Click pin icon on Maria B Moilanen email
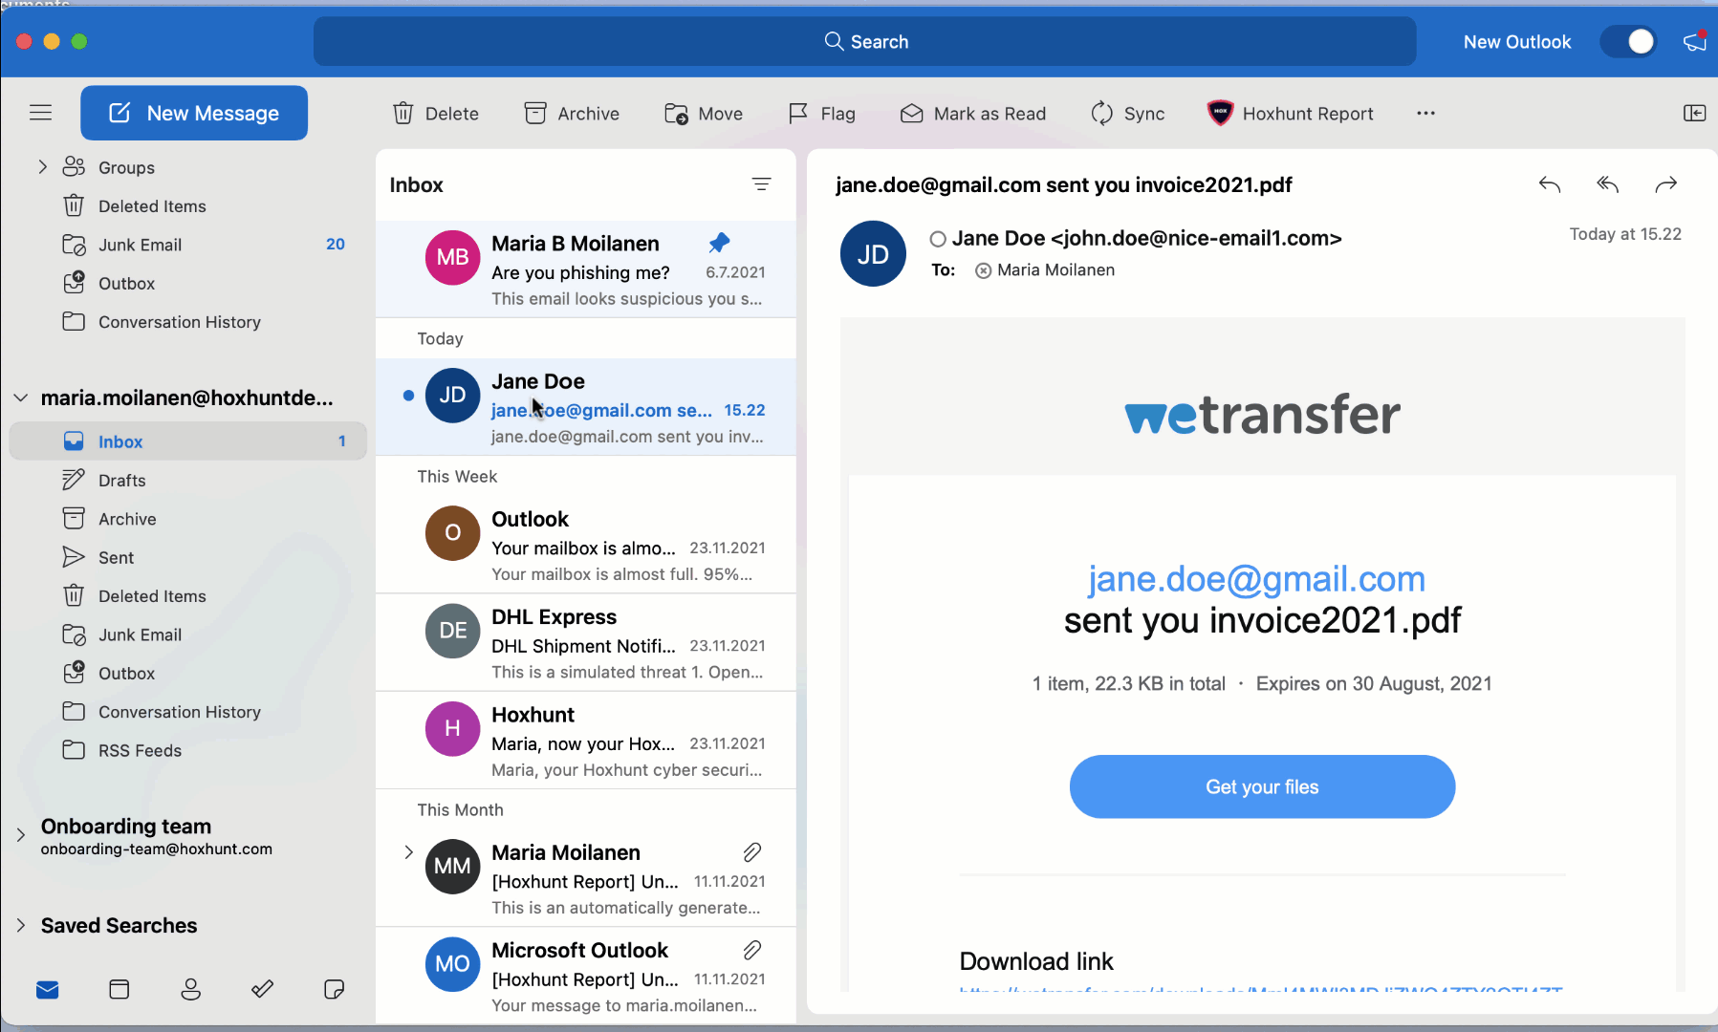 pyautogui.click(x=719, y=243)
